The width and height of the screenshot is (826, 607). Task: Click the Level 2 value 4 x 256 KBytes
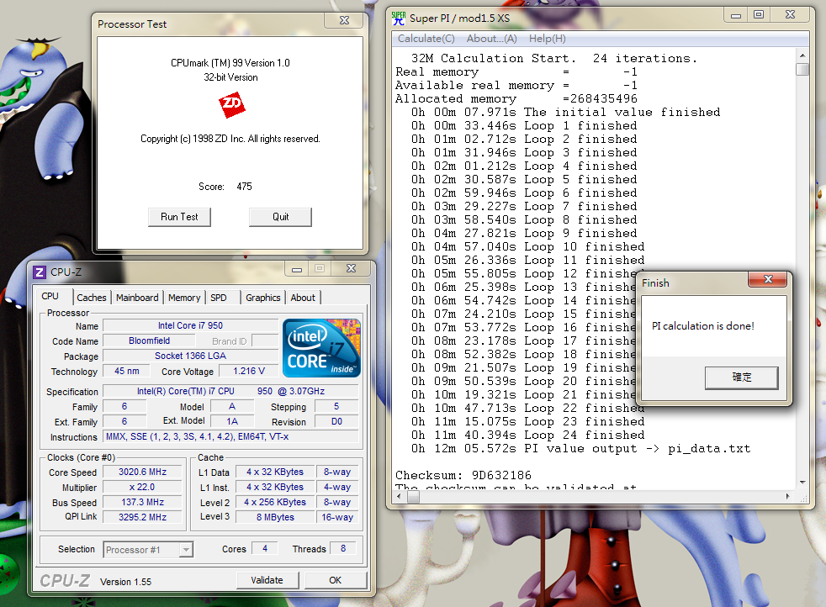[275, 502]
